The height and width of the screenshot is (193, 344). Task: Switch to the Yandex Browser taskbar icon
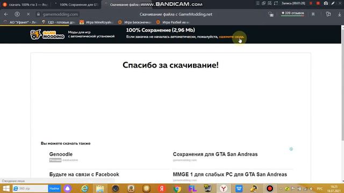click(x=224, y=188)
